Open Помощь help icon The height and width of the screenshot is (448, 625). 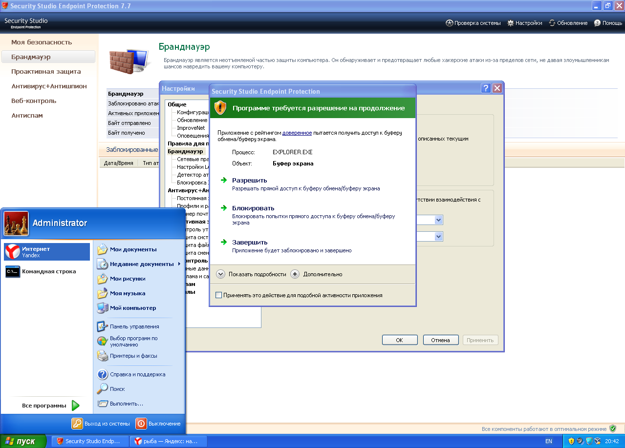tap(597, 23)
